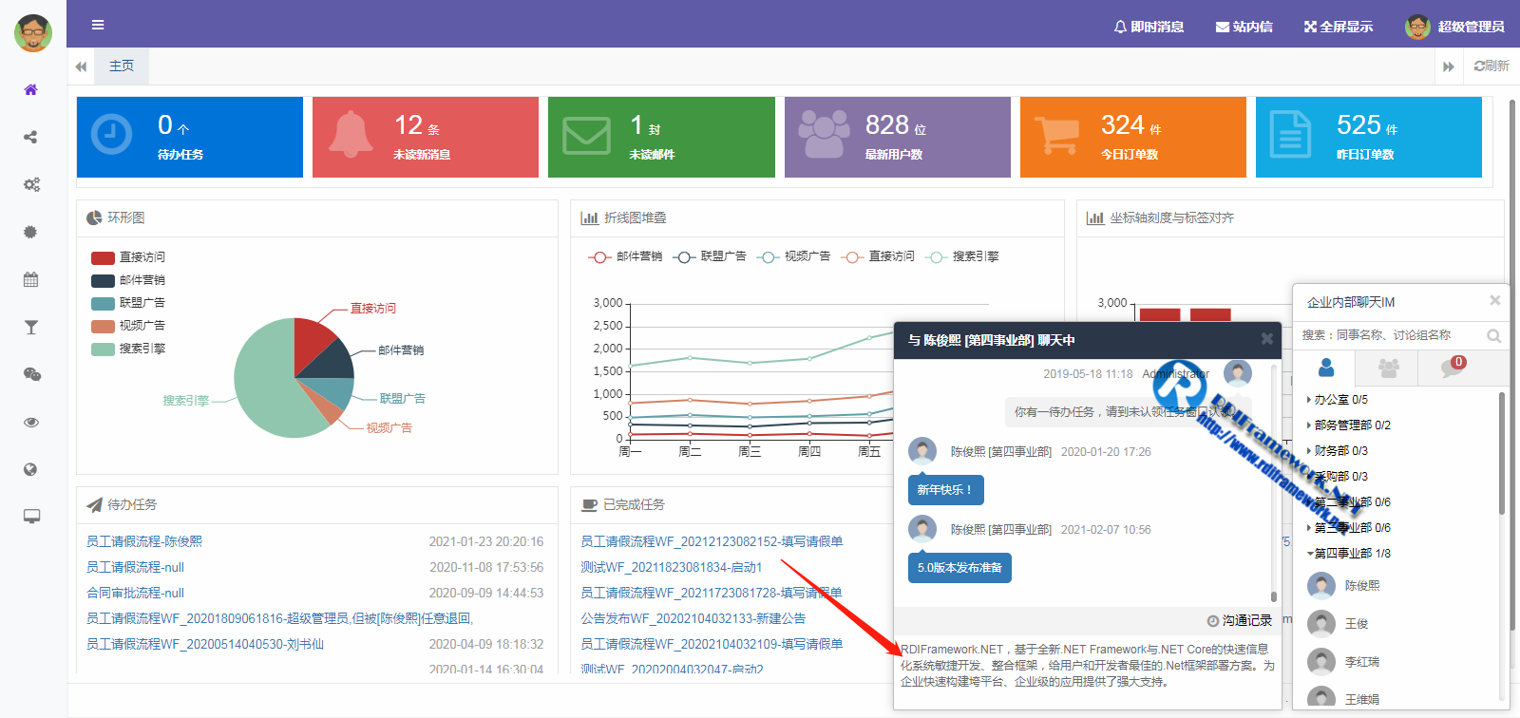Toggle 搜索引擎 legend in pie chart

coord(128,349)
